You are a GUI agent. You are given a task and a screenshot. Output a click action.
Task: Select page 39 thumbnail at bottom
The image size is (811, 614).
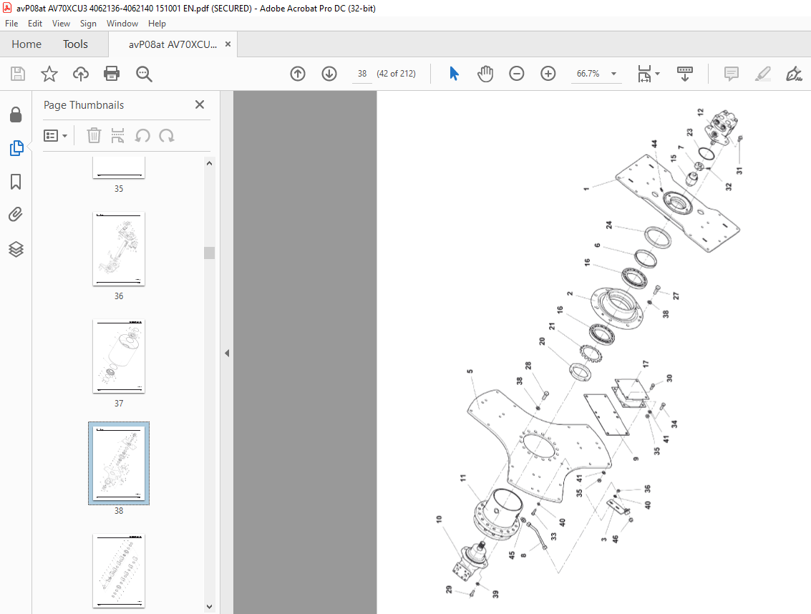119,571
